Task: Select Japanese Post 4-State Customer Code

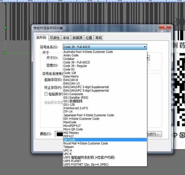Action: coord(105,115)
